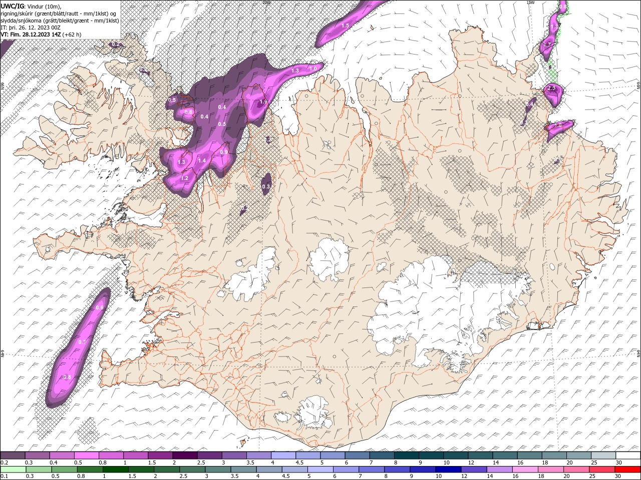Select the 20 rose swatch in rain legend
The image size is (641, 480).
pos(576,469)
